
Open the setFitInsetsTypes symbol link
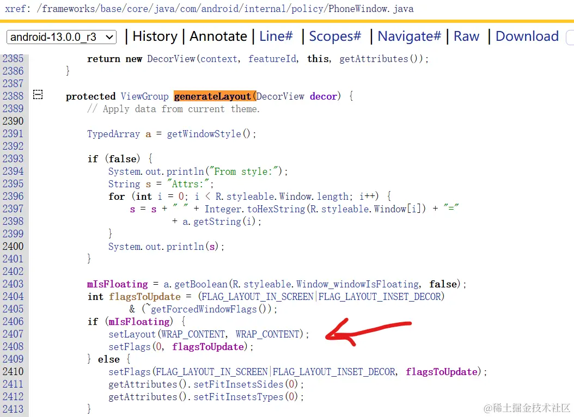pos(239,396)
